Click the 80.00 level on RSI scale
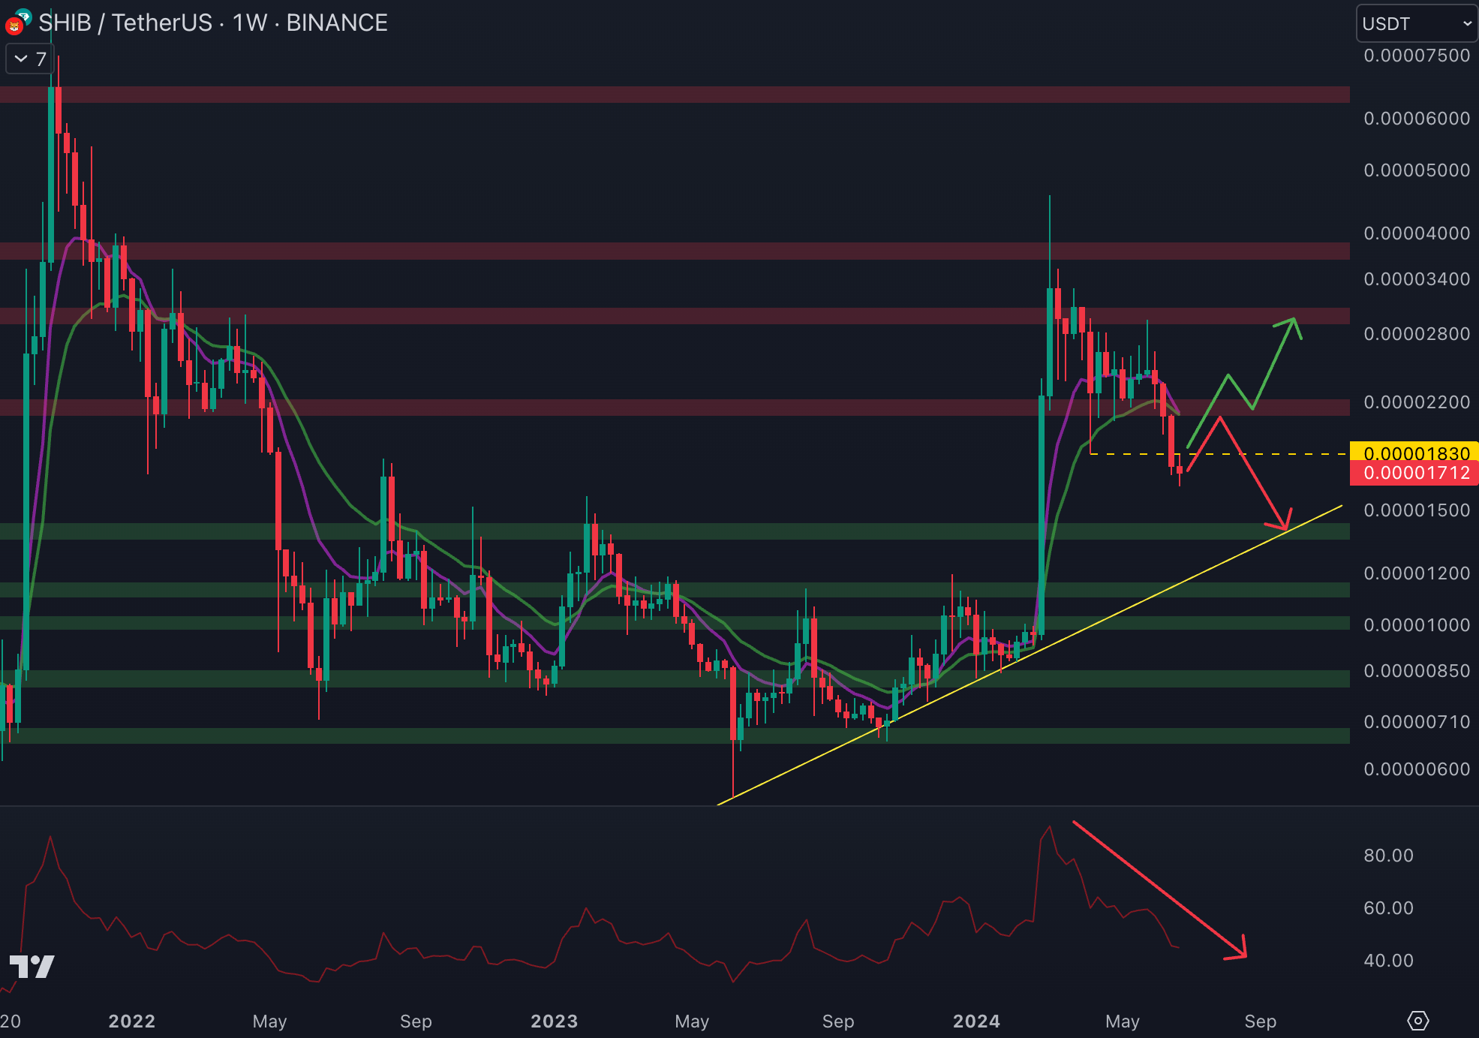Screen dimensions: 1479x1038 (1388, 856)
